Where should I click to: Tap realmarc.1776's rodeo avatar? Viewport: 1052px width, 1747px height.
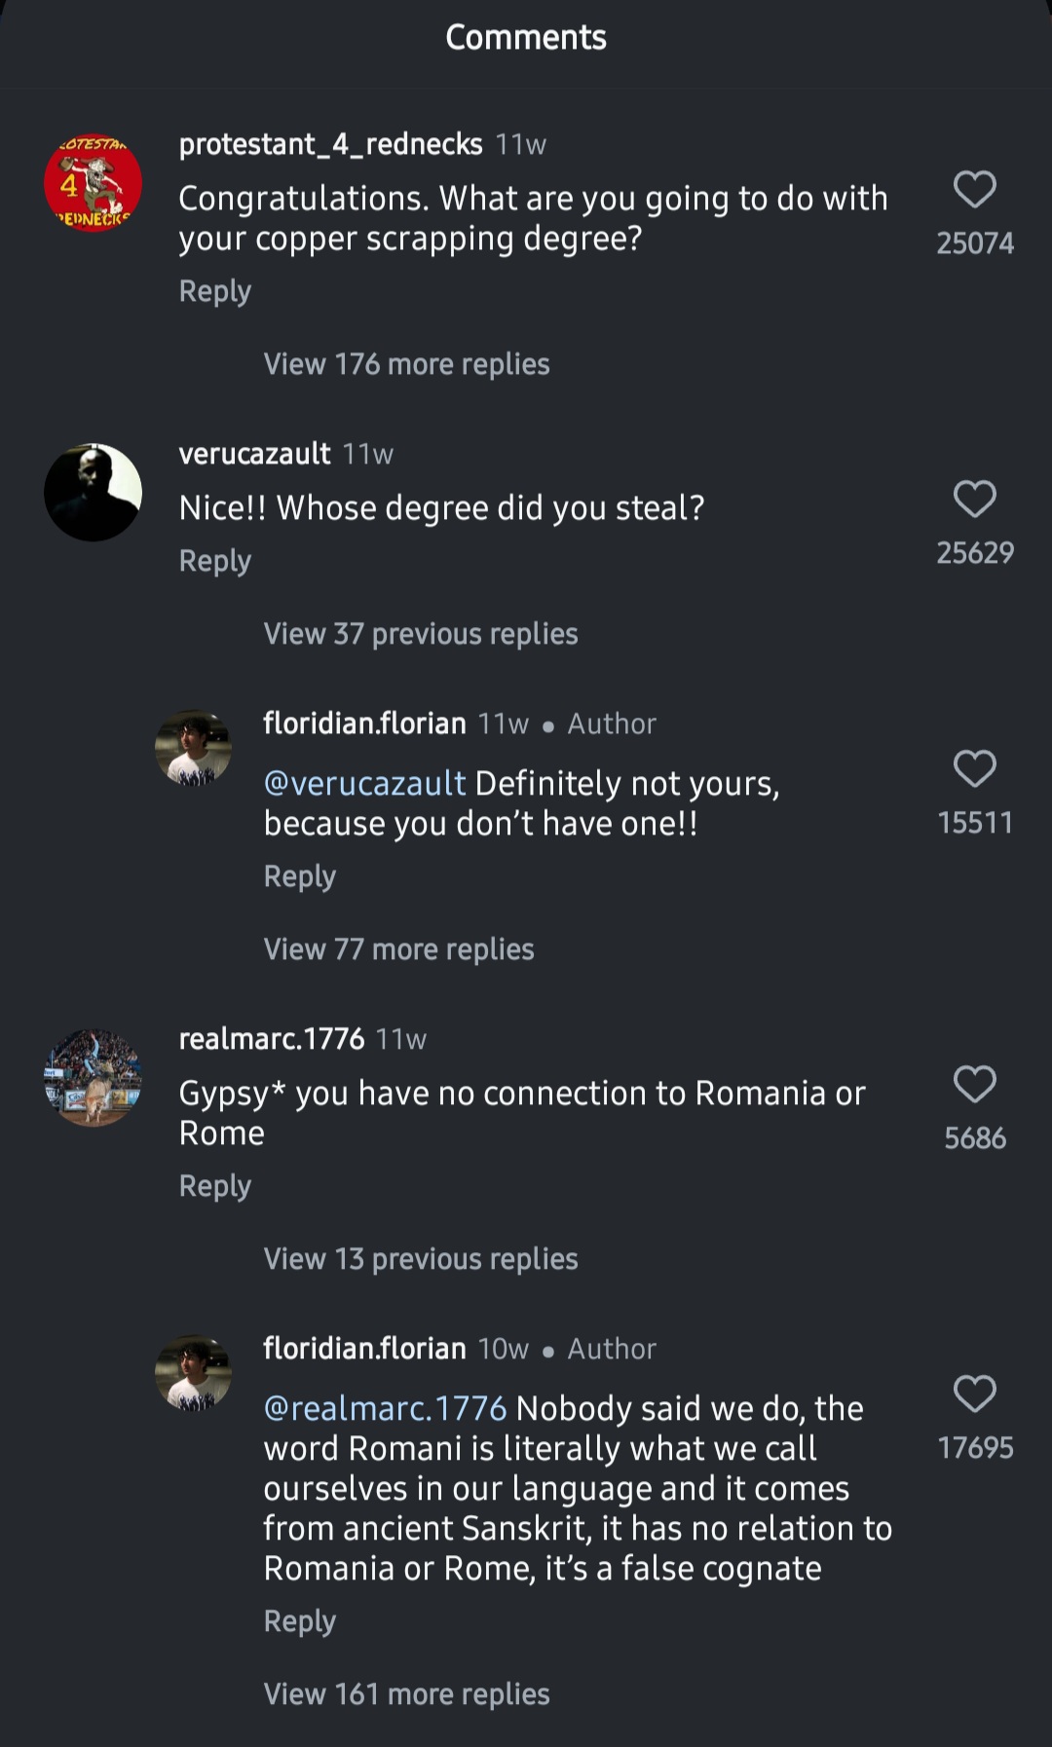coord(94,1078)
